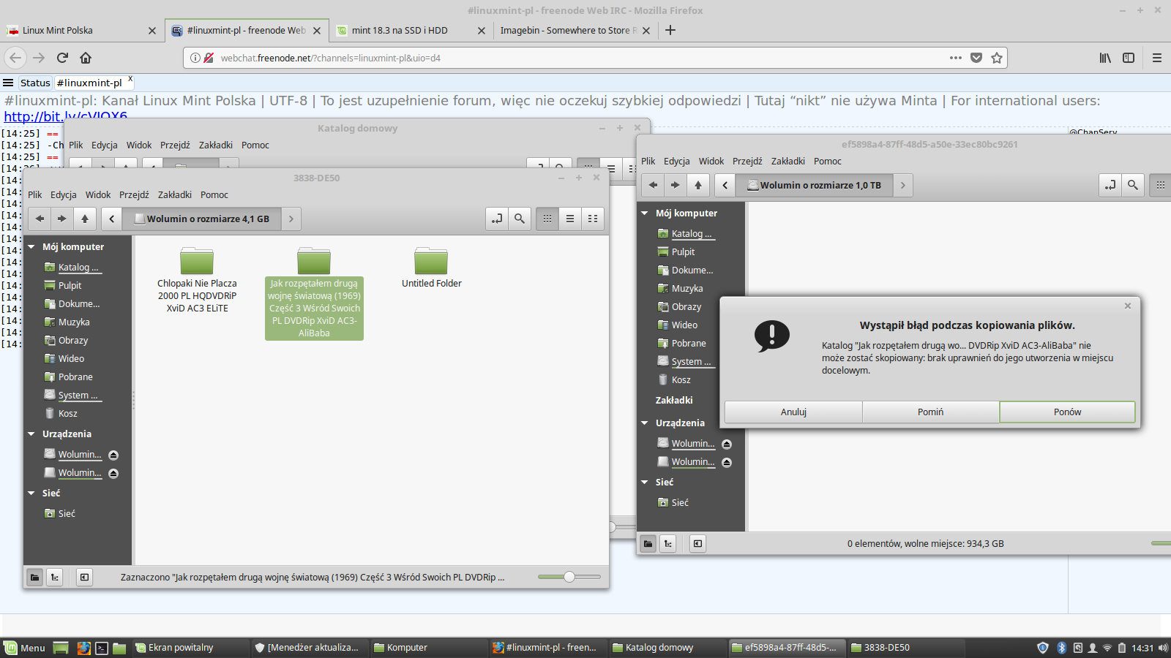Hide sidebar button in ef5898a4 status bar
Image resolution: width=1171 pixels, height=658 pixels.
click(698, 544)
